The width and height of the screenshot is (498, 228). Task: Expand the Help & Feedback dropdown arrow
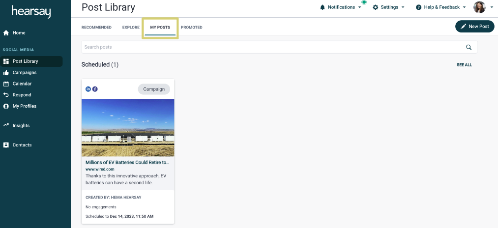464,7
